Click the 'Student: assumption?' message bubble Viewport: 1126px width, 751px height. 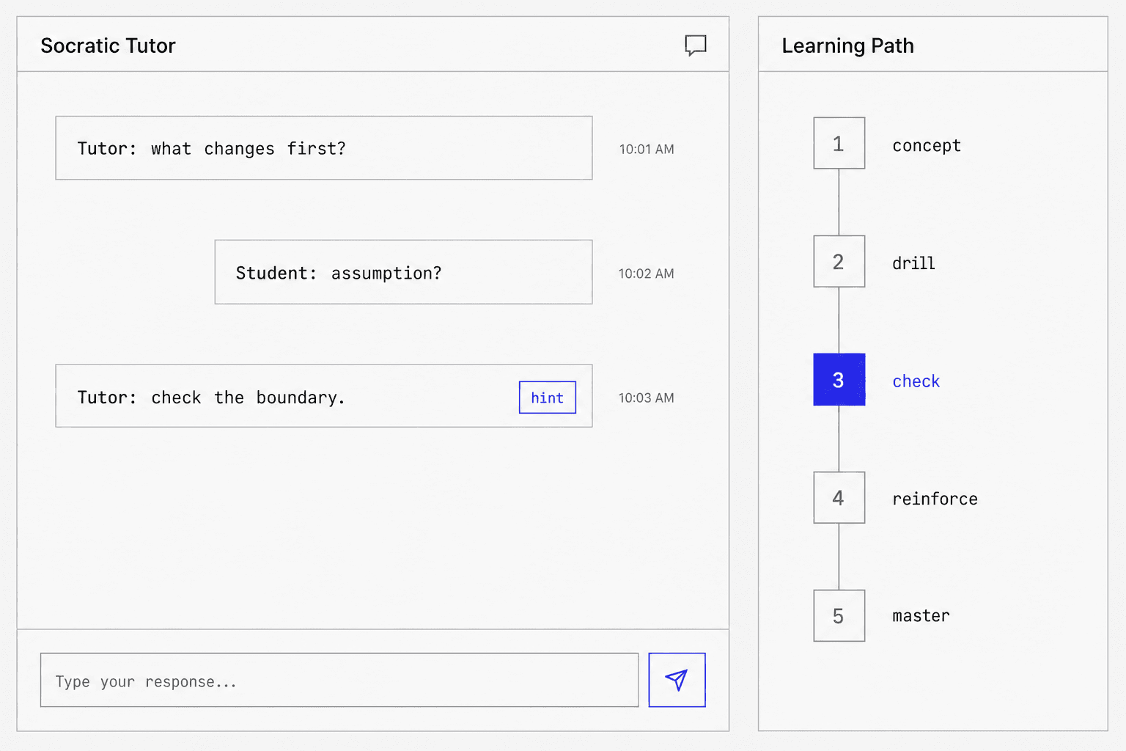[x=403, y=272]
